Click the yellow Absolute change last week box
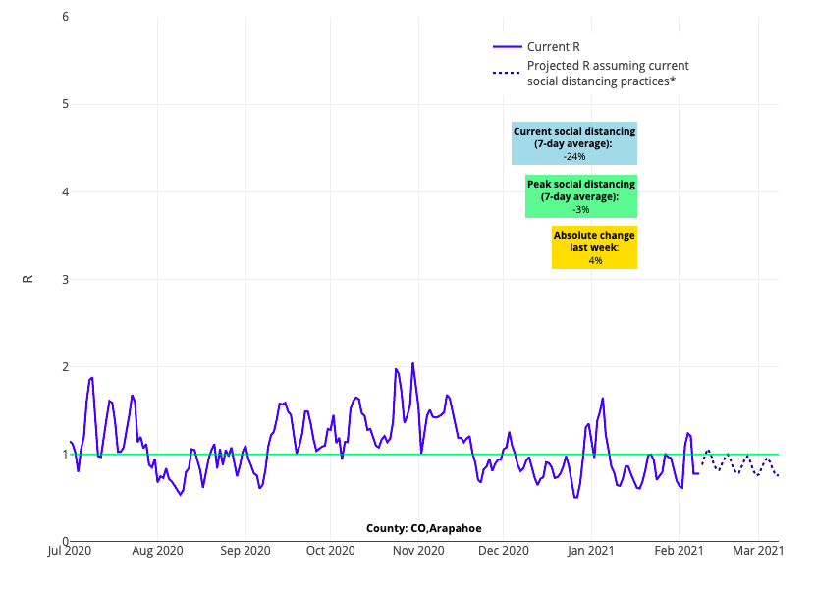 (x=594, y=247)
